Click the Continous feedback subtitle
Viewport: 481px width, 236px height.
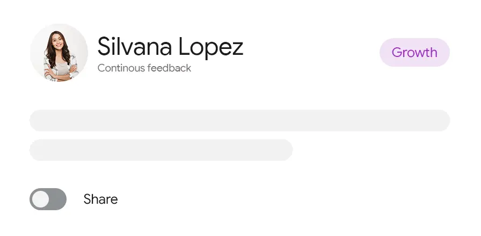coord(144,68)
